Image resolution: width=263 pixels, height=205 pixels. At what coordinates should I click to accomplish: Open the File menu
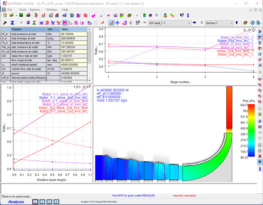click(x=10, y=10)
